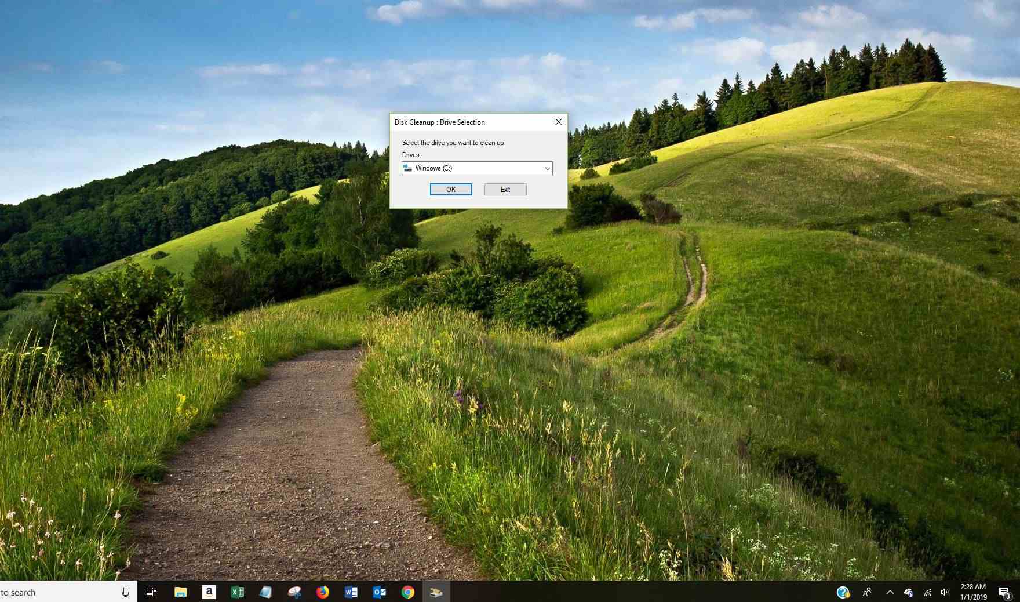Close the Disk Cleanup Drive Selection dialog
This screenshot has width=1020, height=602.
[x=559, y=122]
